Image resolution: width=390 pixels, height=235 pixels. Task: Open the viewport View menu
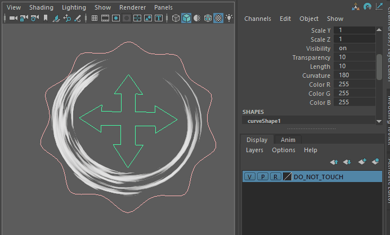coord(14,7)
